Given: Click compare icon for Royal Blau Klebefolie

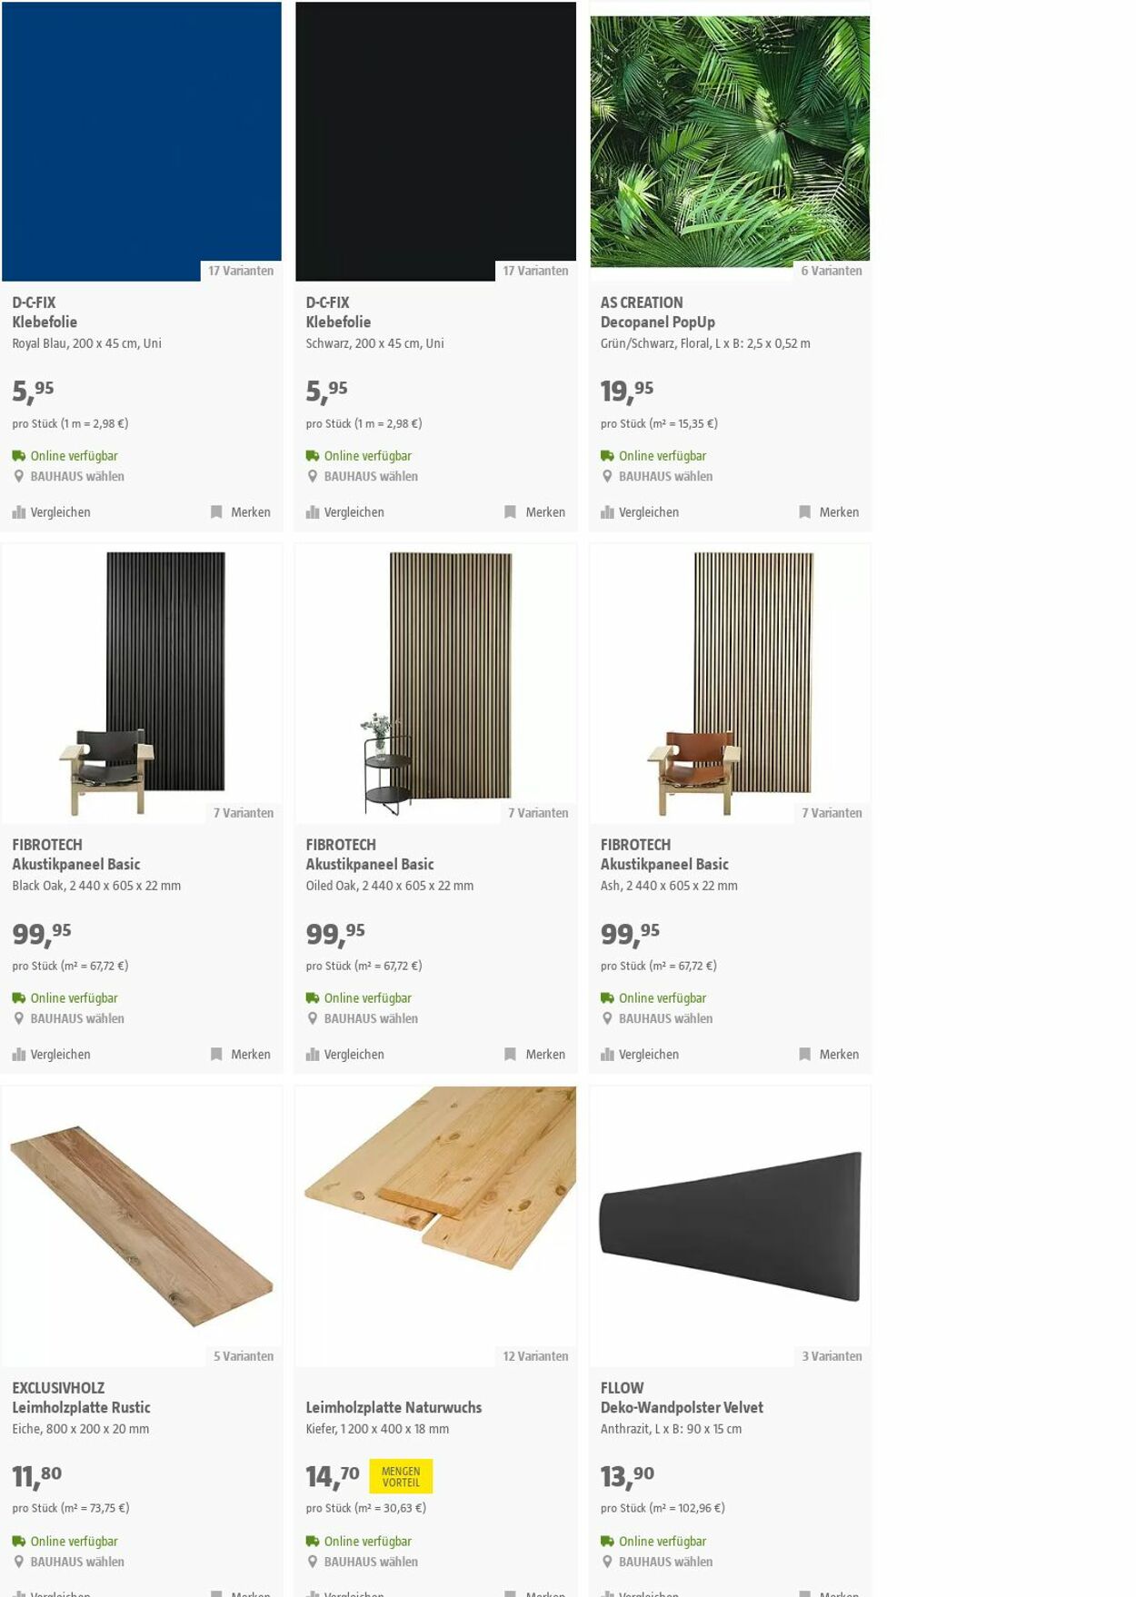Looking at the screenshot, I should [18, 512].
